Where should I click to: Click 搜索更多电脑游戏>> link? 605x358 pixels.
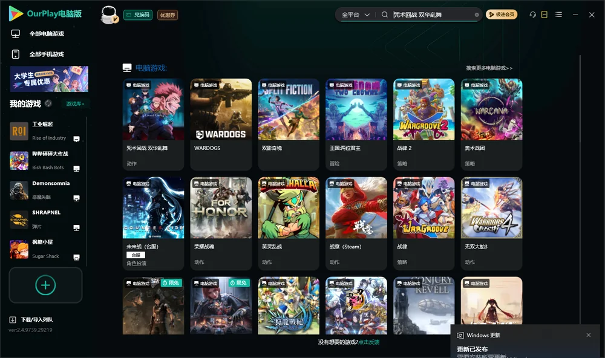pos(489,68)
